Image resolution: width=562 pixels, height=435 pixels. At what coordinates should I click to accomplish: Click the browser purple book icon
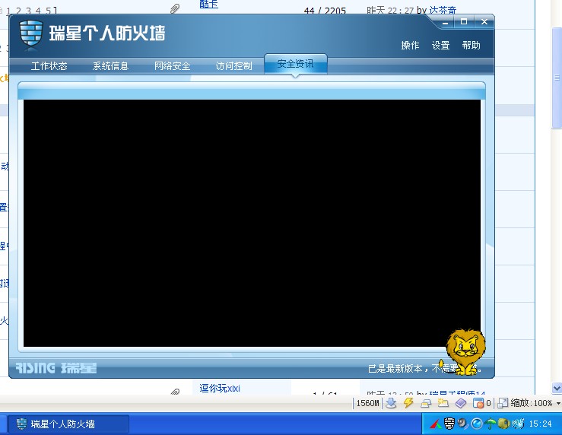pyautogui.click(x=461, y=404)
